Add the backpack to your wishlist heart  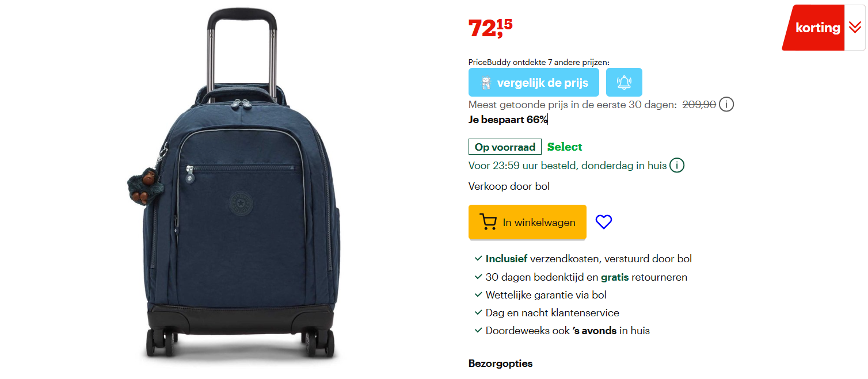603,221
